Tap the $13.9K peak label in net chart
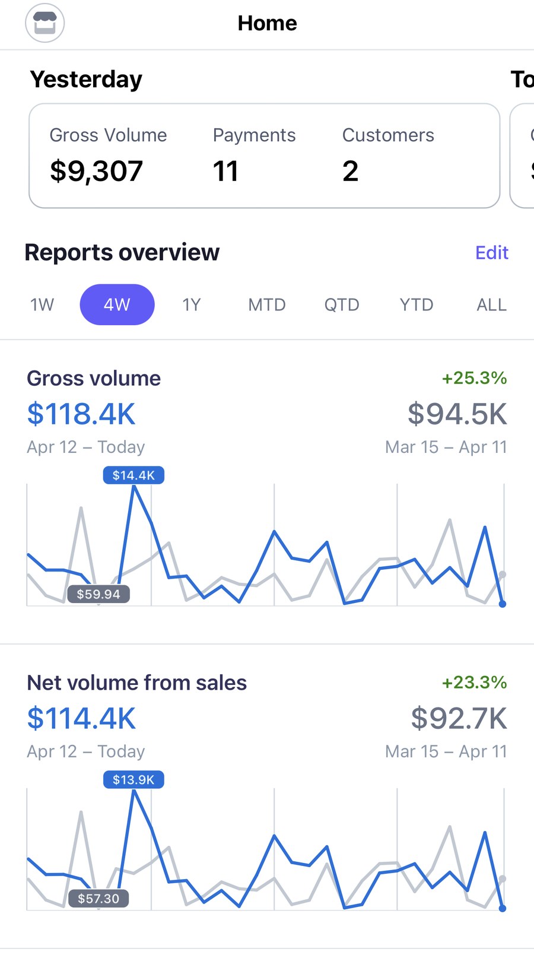The image size is (534, 974). (133, 779)
